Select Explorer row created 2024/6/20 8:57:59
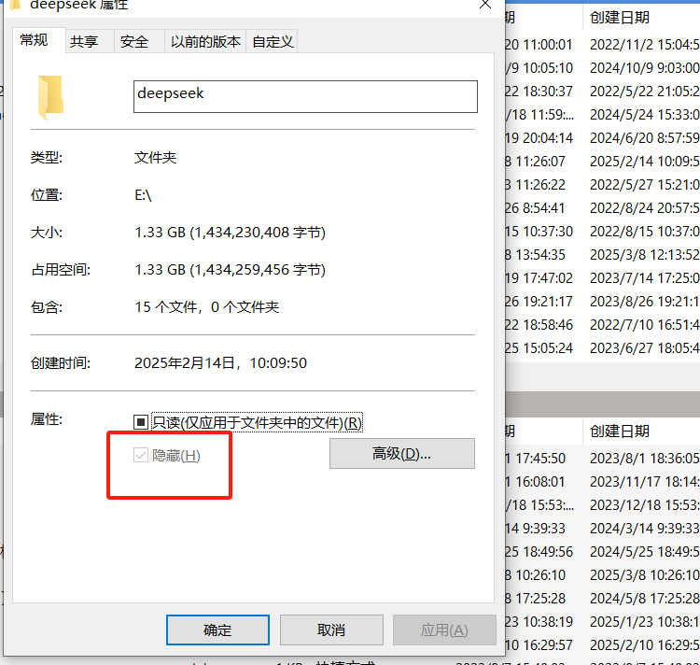This screenshot has height=665, width=700. (602, 138)
